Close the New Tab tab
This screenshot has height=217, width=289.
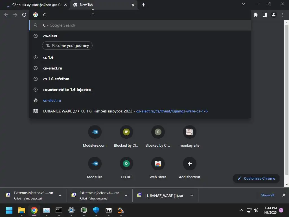point(133,5)
